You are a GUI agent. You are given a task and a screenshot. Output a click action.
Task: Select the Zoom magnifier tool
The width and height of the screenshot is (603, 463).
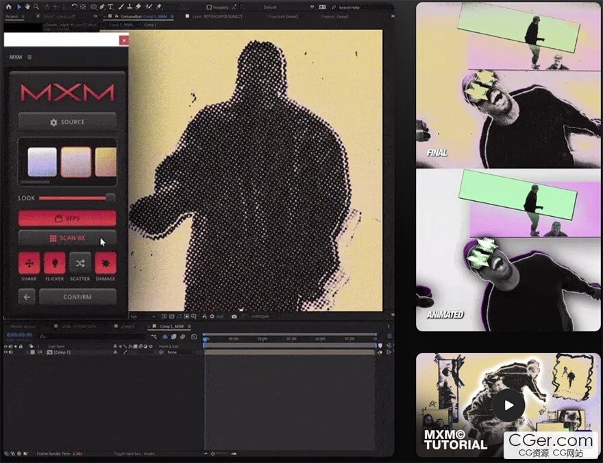36,7
